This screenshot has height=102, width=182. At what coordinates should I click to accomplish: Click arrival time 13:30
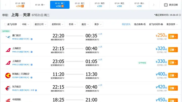click(x=91, y=74)
